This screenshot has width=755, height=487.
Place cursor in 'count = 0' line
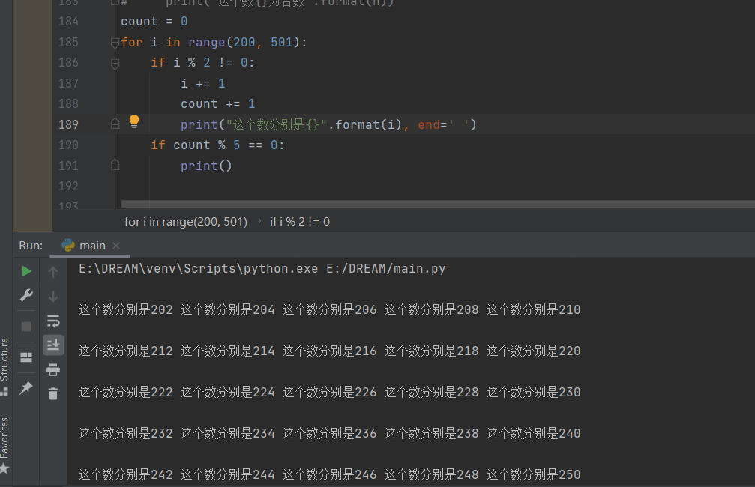pyautogui.click(x=154, y=22)
